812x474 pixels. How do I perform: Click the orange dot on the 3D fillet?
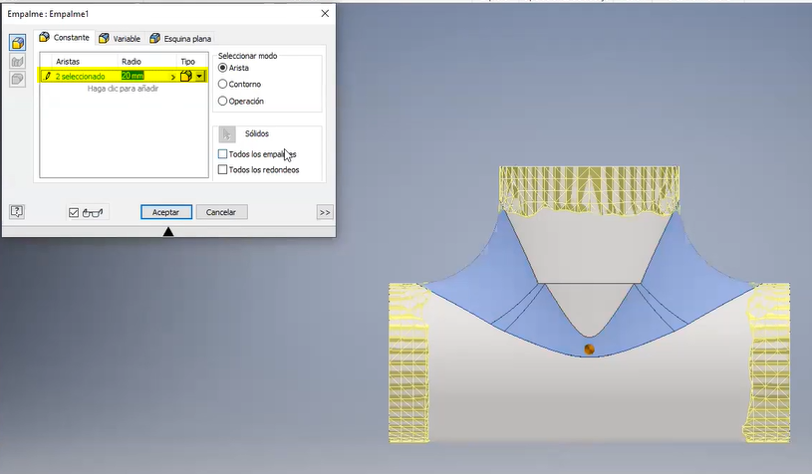pyautogui.click(x=589, y=350)
